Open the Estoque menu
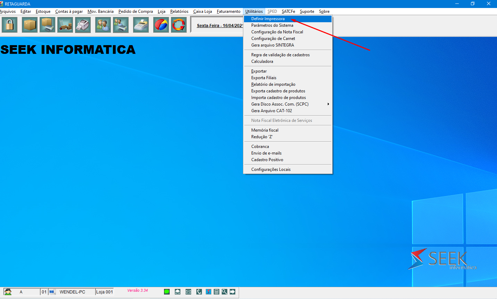Screen dimensions: 497x299 tap(43, 11)
